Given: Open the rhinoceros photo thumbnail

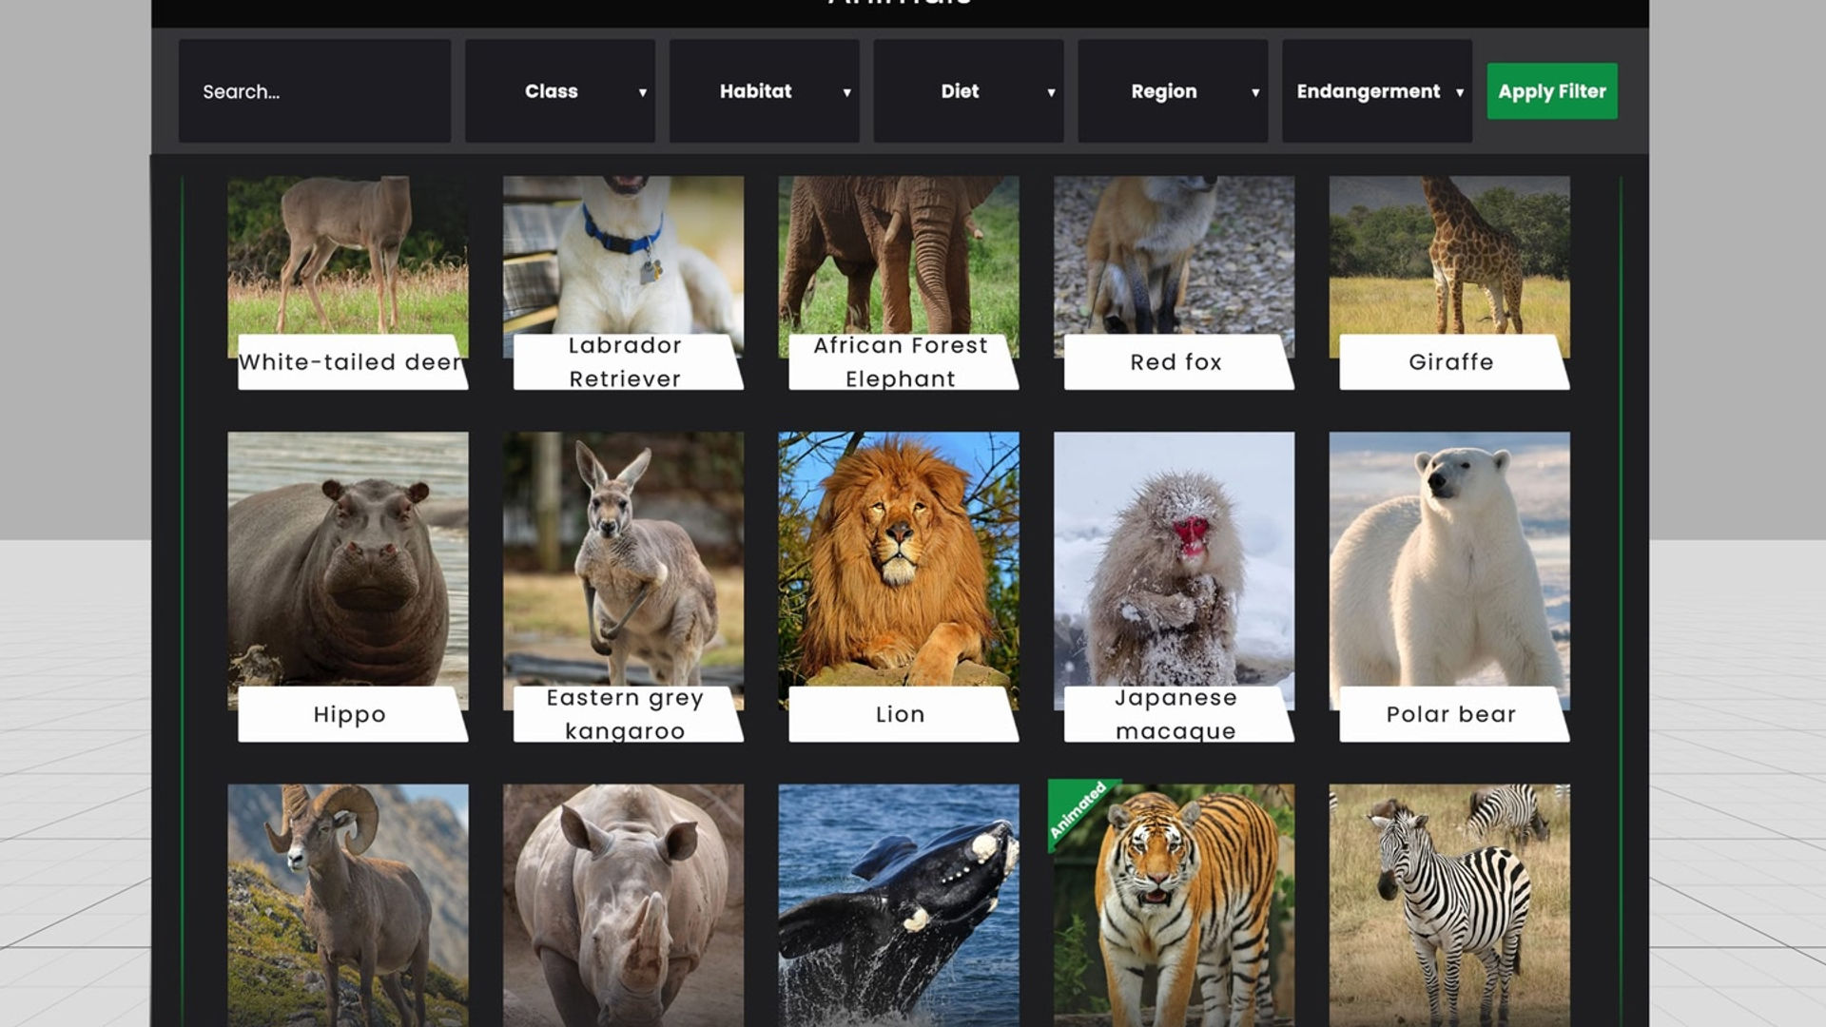Looking at the screenshot, I should pos(624,905).
